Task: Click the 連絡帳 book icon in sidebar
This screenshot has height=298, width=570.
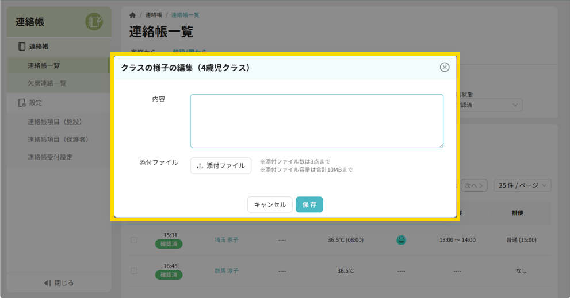Action: [22, 47]
